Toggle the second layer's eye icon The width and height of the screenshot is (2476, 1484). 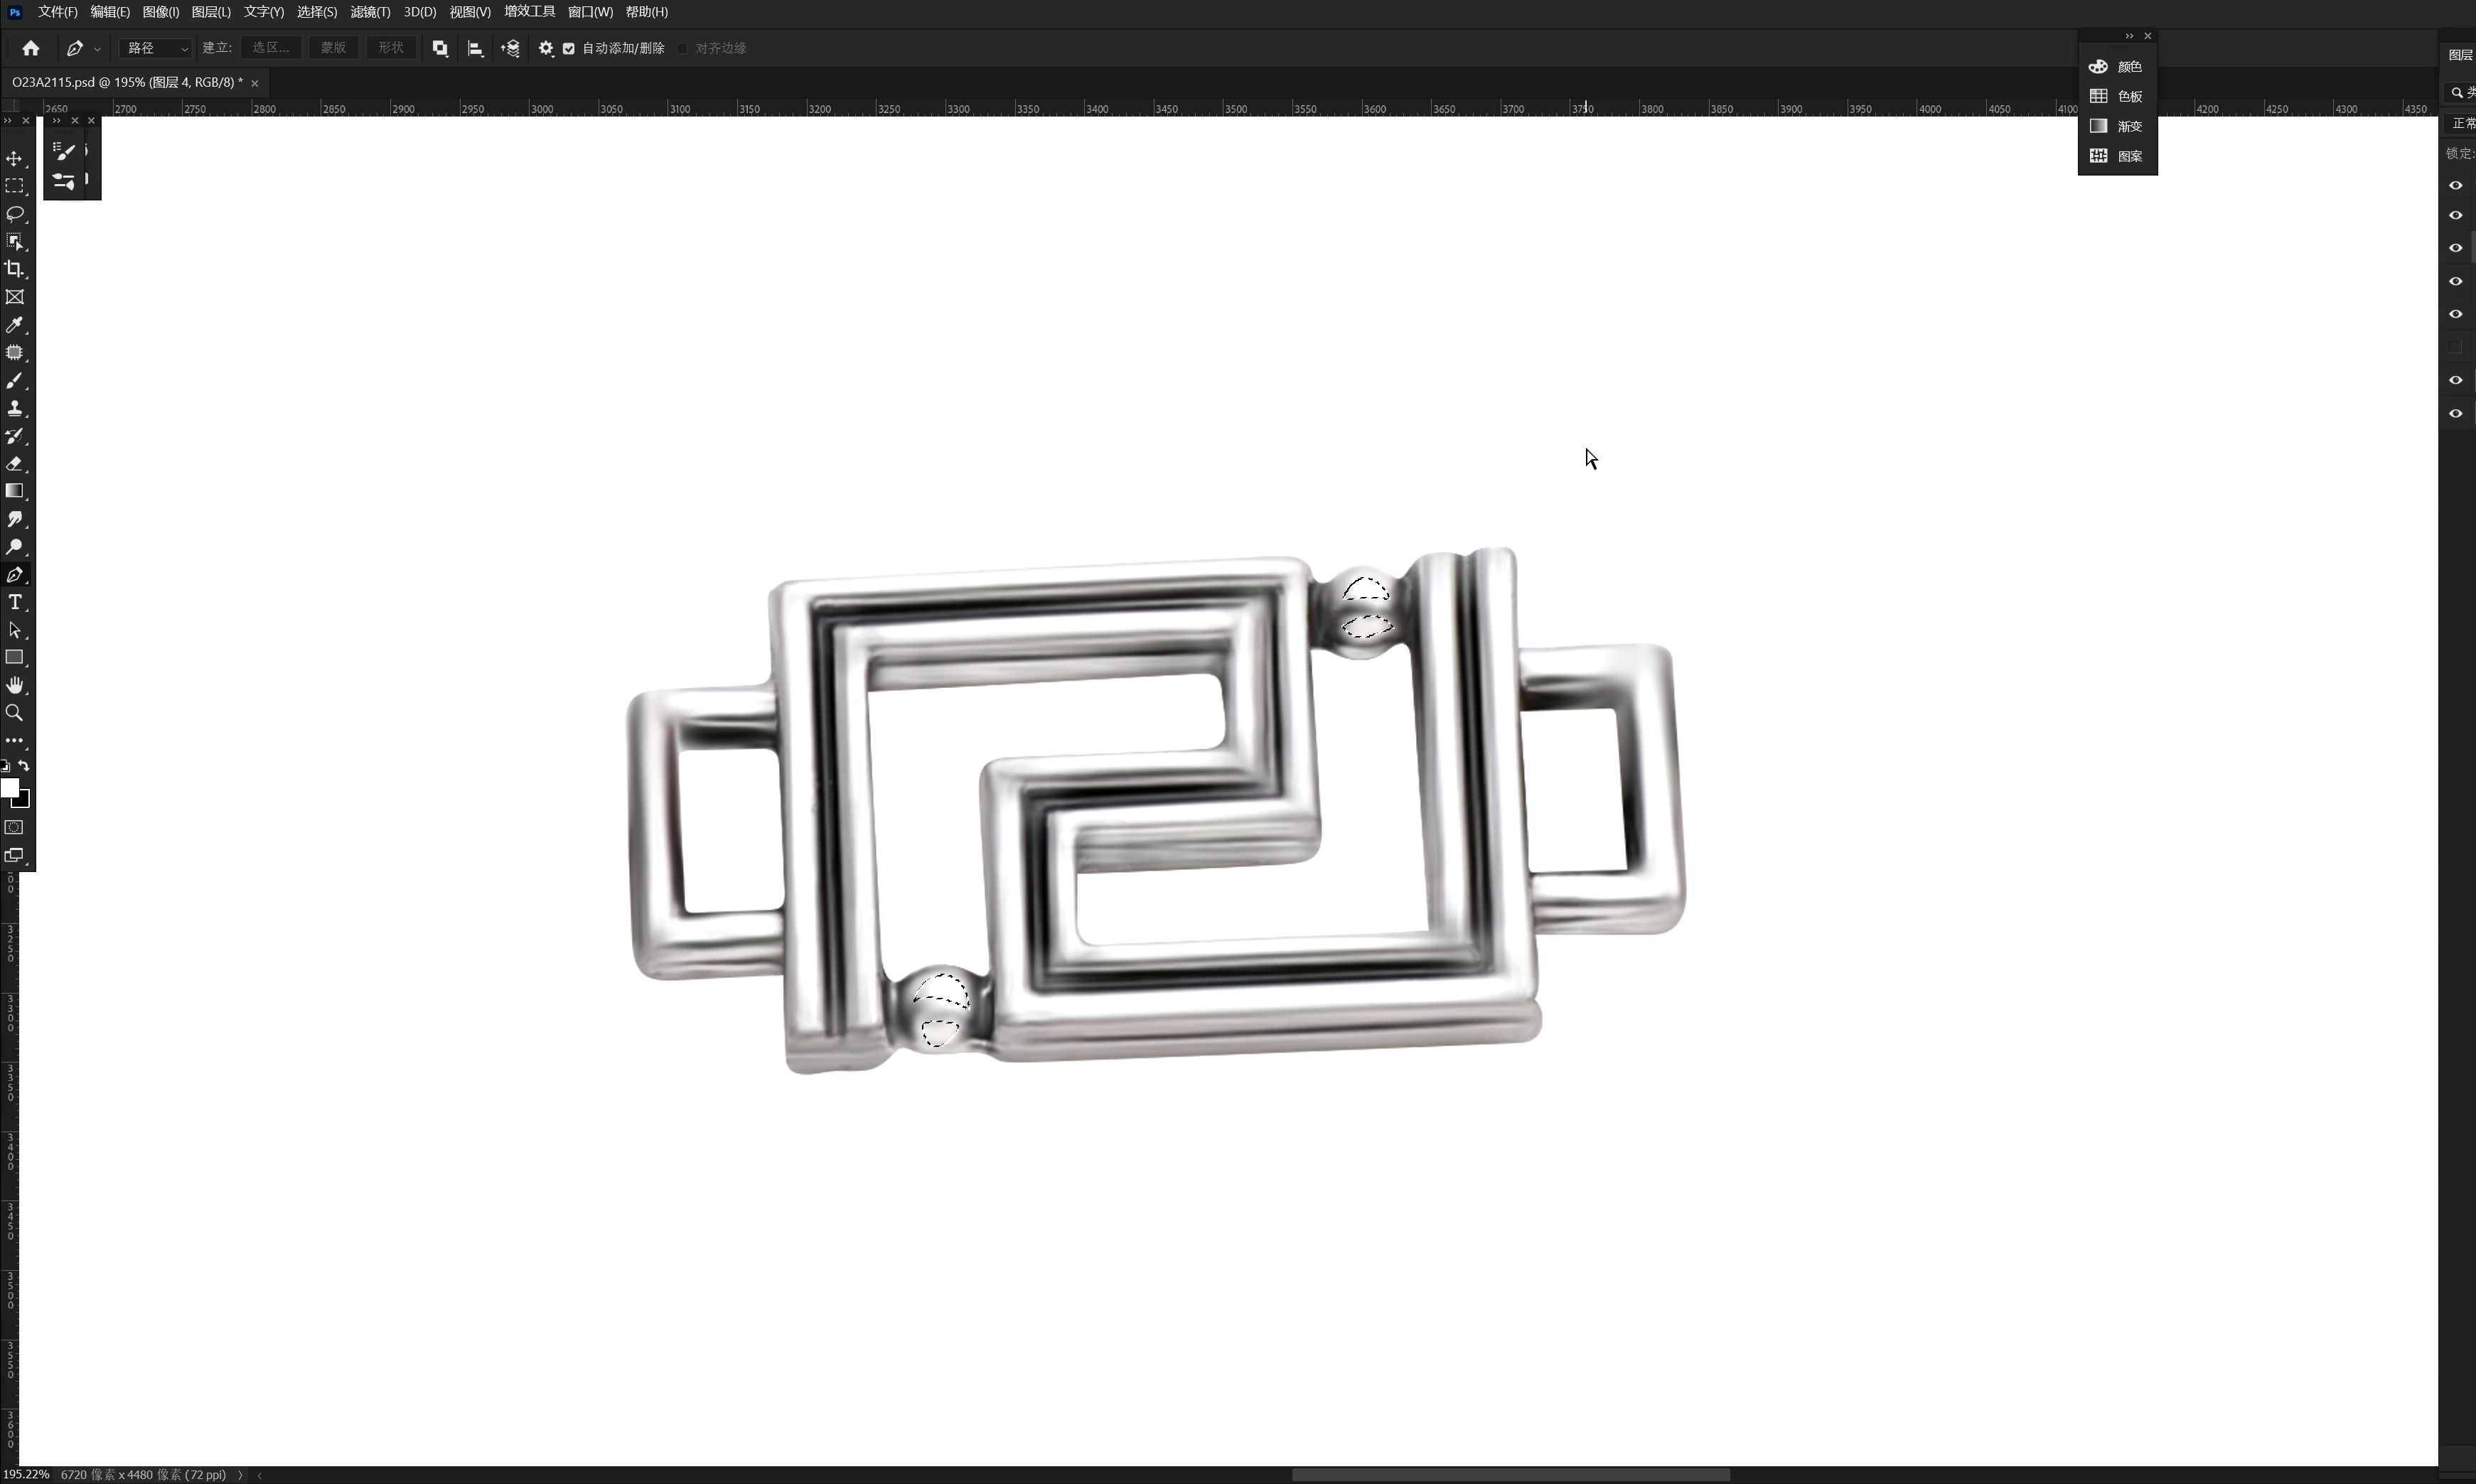[x=2455, y=215]
